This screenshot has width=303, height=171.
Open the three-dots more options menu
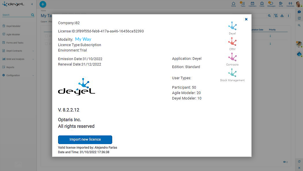[x=288, y=16]
